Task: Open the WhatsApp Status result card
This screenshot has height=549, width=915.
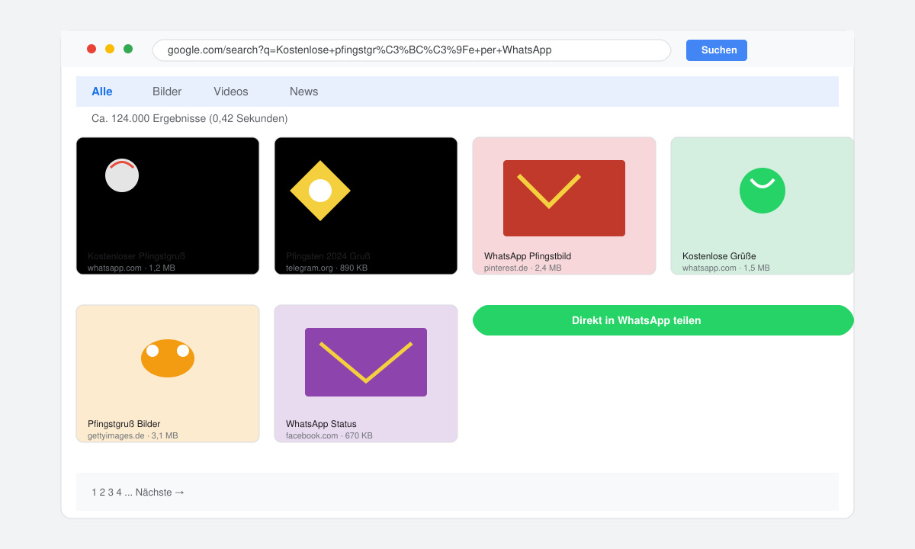Action: pyautogui.click(x=366, y=374)
